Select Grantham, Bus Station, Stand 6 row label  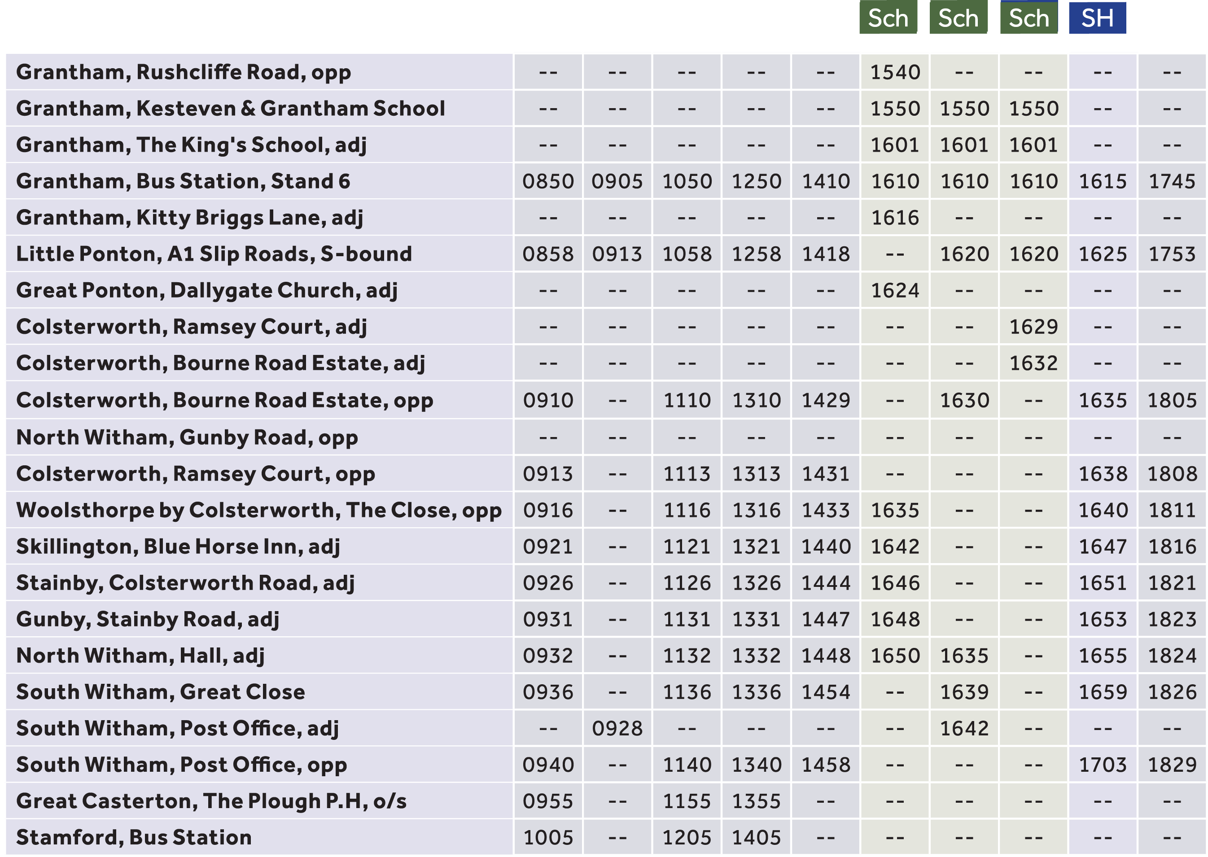[183, 181]
